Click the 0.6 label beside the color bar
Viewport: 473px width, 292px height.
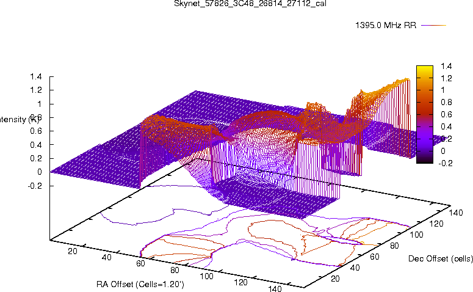(446, 114)
